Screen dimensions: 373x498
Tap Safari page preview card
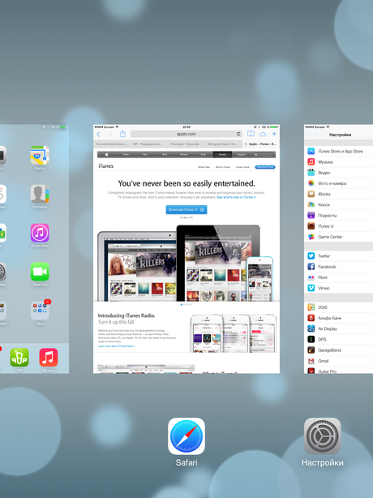click(x=186, y=249)
